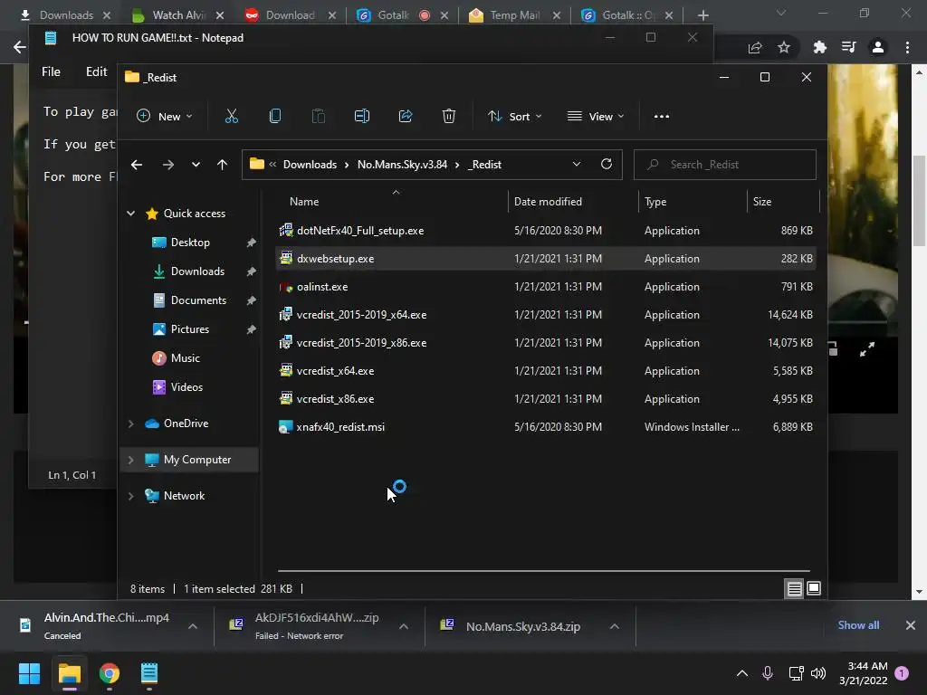
Task: Click the Rename icon in Explorer toolbar
Action: click(x=362, y=117)
